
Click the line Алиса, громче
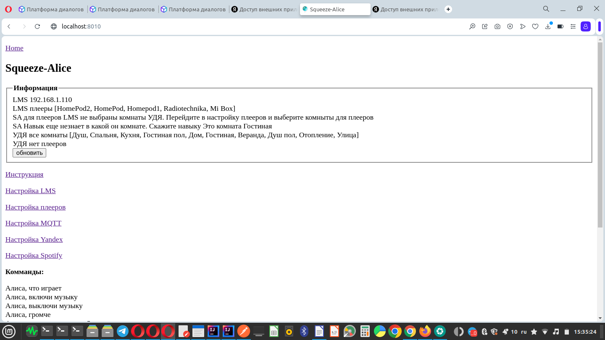point(28,314)
